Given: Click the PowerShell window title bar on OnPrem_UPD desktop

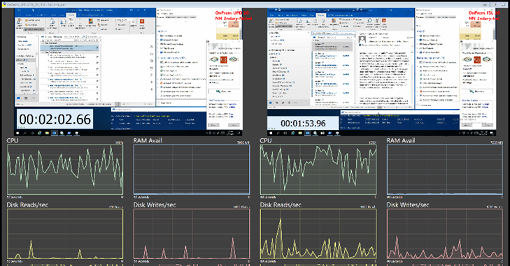Looking at the screenshot, I should point(160,110).
